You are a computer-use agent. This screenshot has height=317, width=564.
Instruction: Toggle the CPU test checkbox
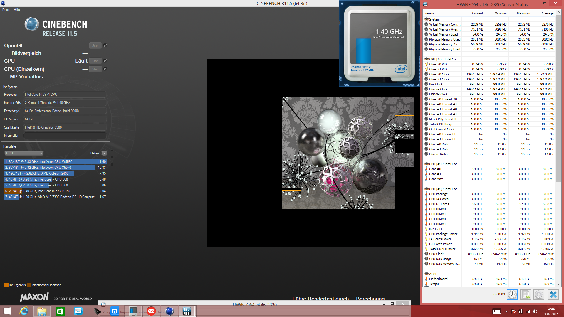[x=105, y=61]
